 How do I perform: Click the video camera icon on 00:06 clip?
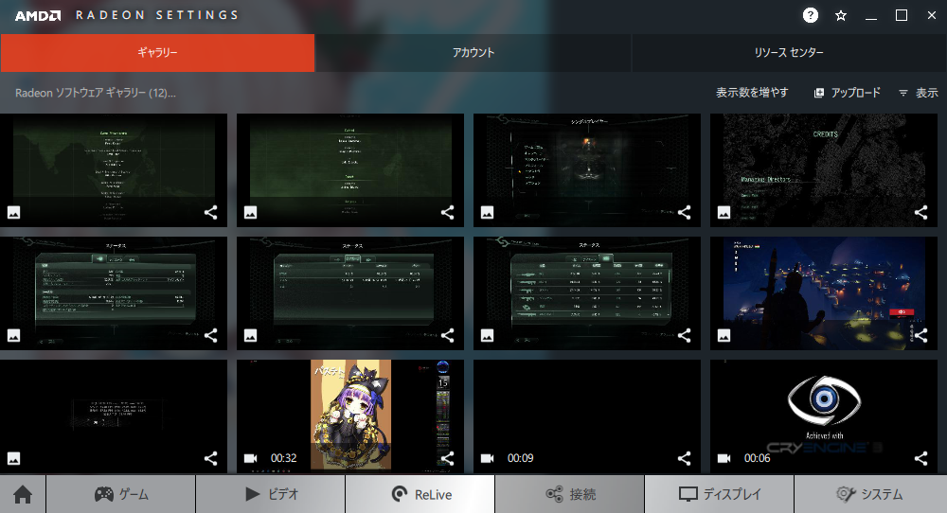[724, 458]
